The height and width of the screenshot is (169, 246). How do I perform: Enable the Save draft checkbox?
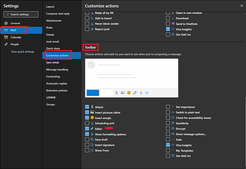point(87,139)
